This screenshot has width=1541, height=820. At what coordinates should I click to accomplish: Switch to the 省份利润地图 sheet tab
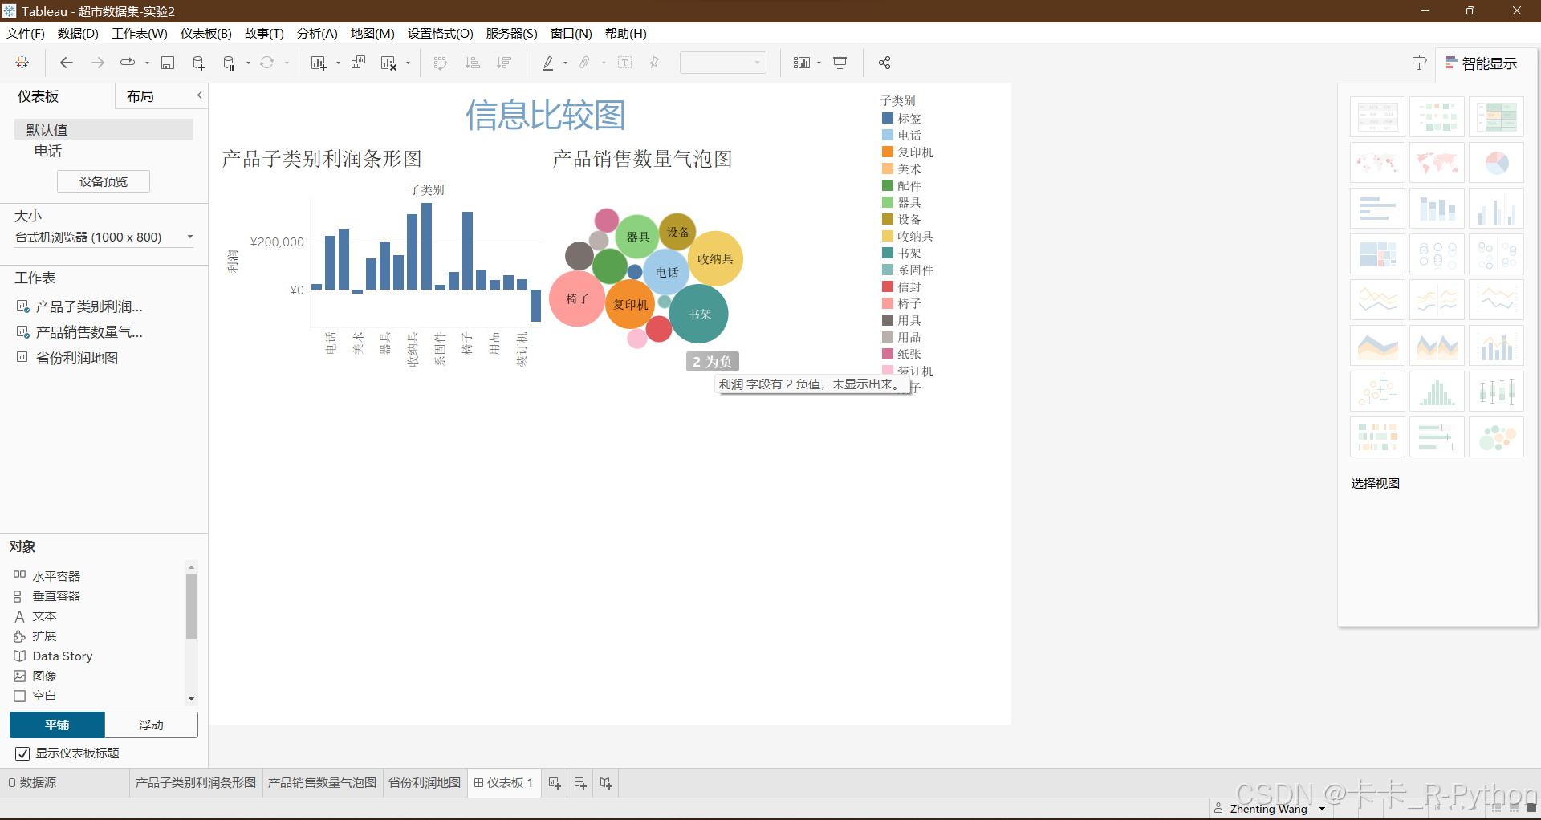(425, 783)
